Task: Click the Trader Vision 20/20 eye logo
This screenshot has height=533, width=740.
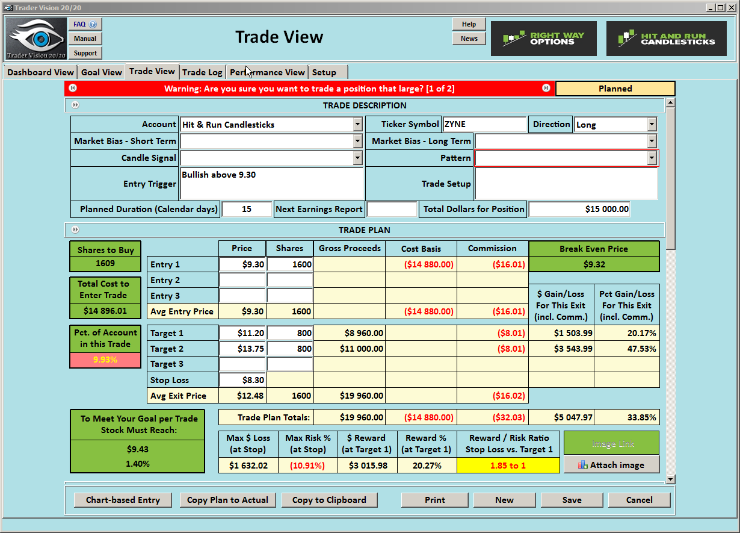Action: 36,39
